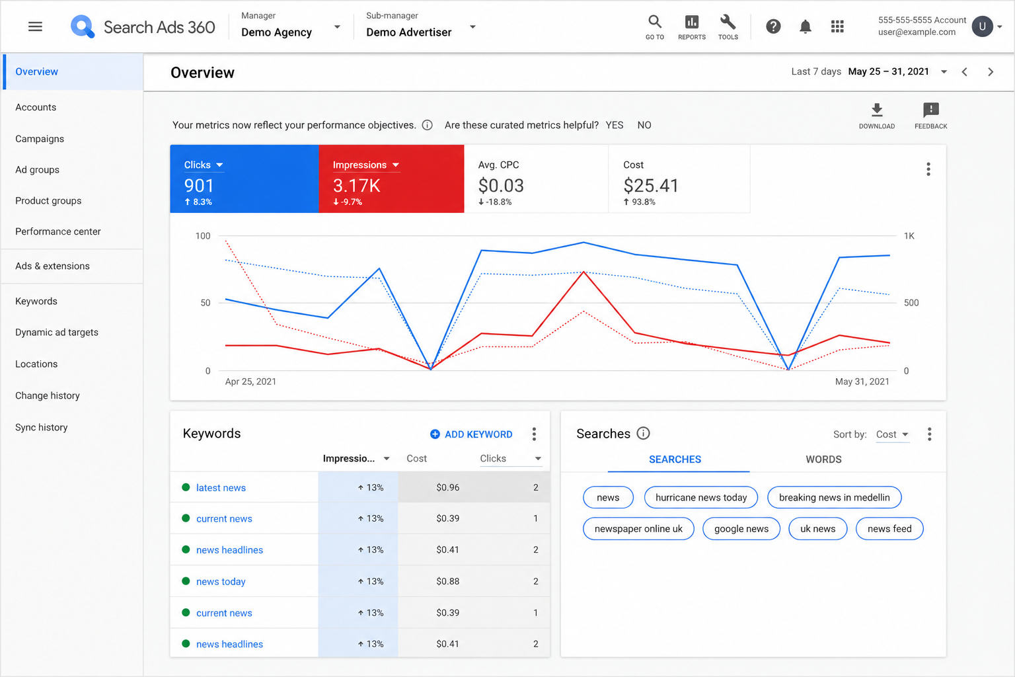Click the 'hurricane news today' search chip
This screenshot has height=677, width=1015.
tap(701, 497)
